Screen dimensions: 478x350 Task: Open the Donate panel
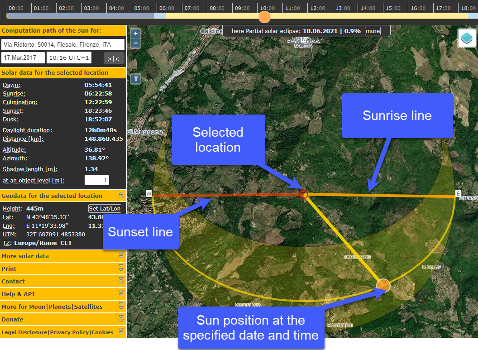121,319
